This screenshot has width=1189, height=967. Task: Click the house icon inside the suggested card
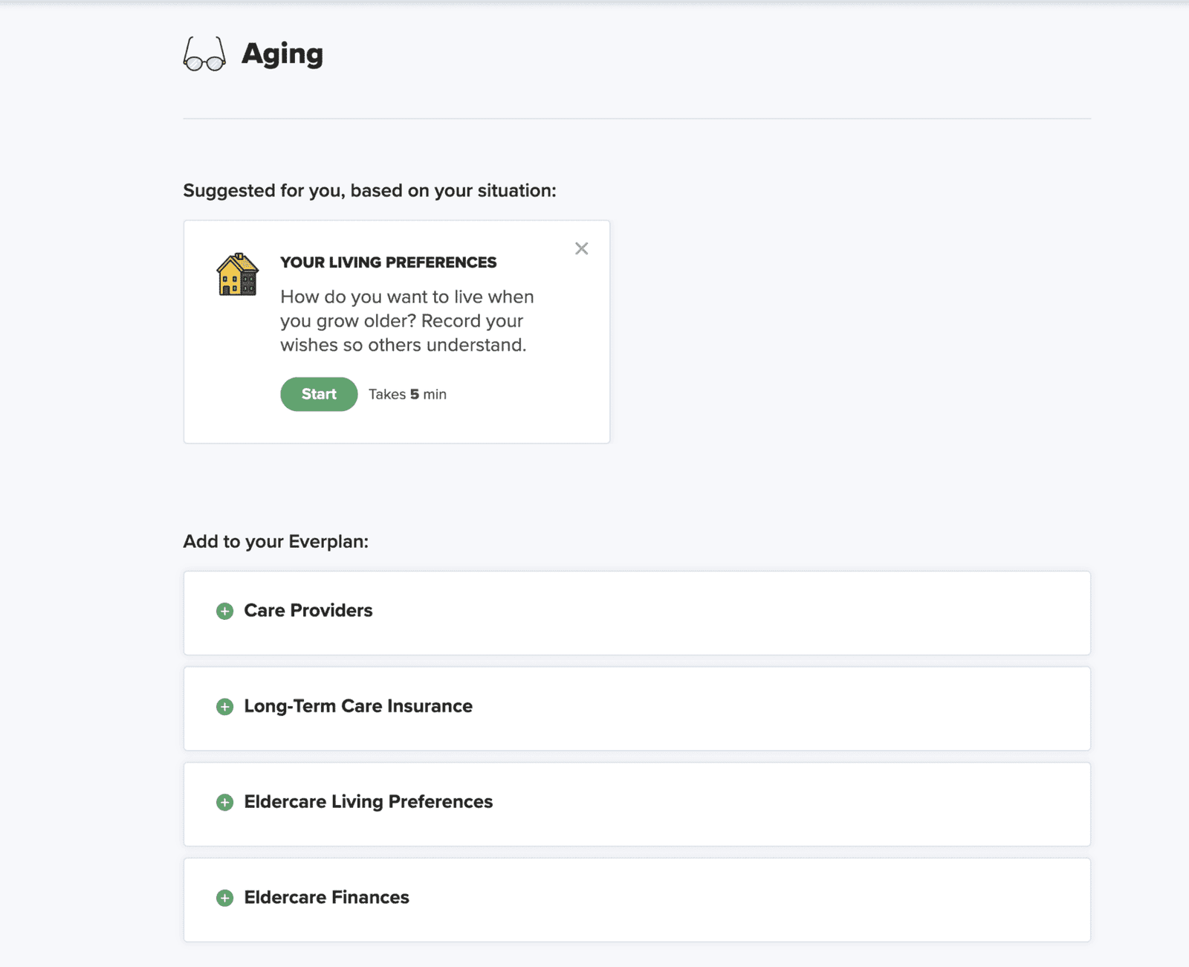[237, 274]
